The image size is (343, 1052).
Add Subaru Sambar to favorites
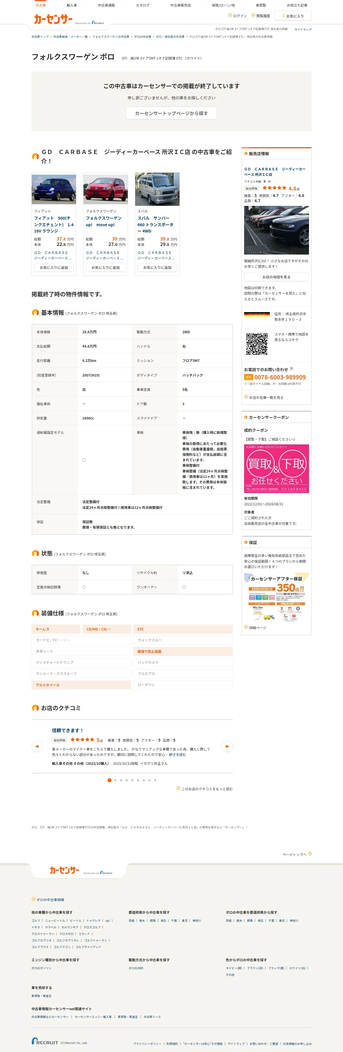coord(157,267)
